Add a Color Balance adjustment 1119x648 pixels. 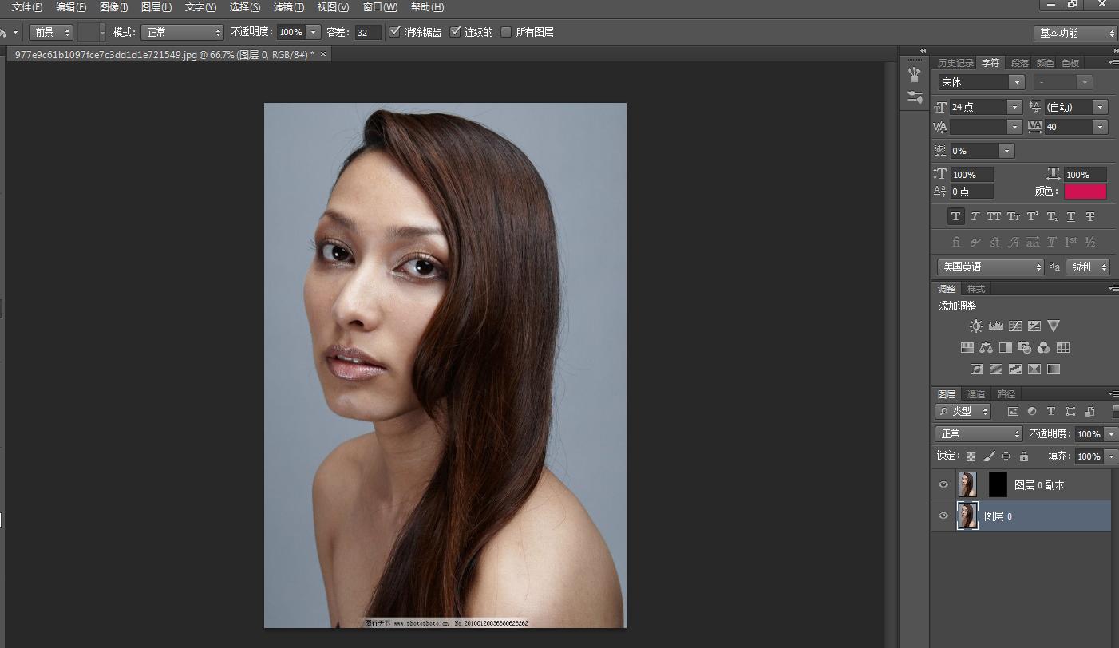987,348
